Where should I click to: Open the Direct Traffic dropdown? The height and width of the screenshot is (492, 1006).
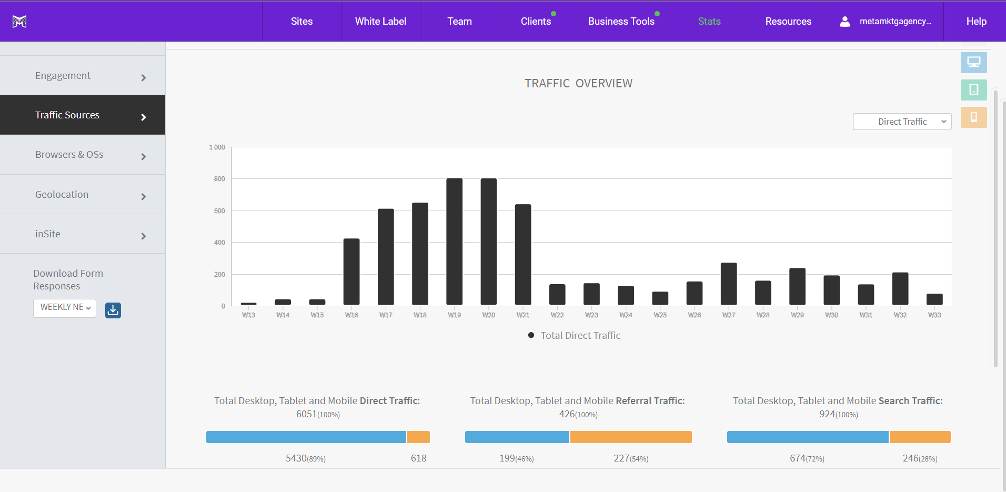901,122
